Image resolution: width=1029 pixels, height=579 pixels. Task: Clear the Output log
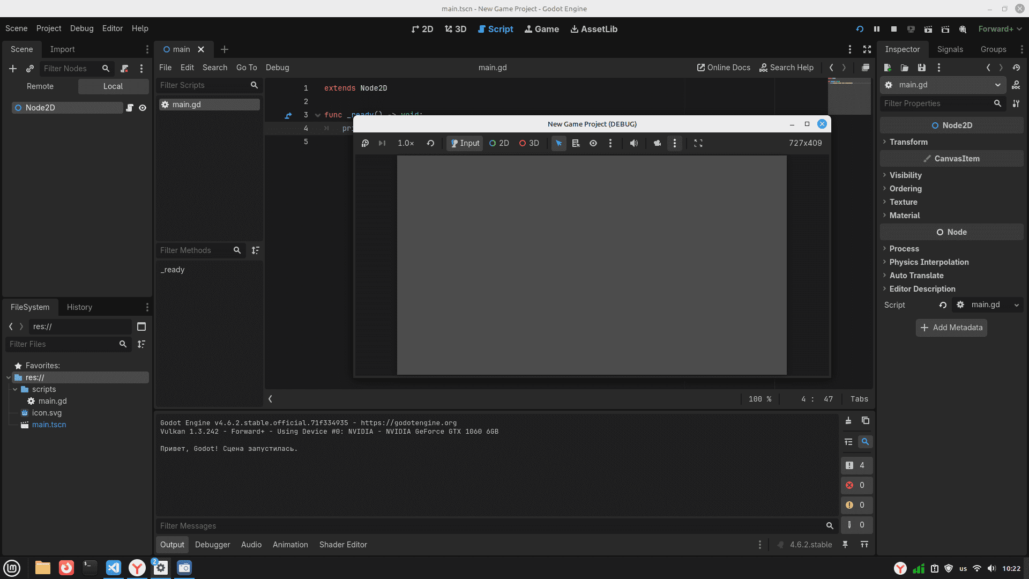pyautogui.click(x=848, y=421)
